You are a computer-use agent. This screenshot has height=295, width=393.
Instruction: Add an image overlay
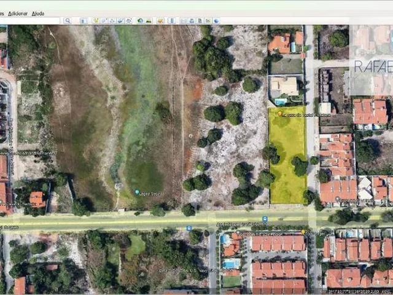click(x=120, y=20)
